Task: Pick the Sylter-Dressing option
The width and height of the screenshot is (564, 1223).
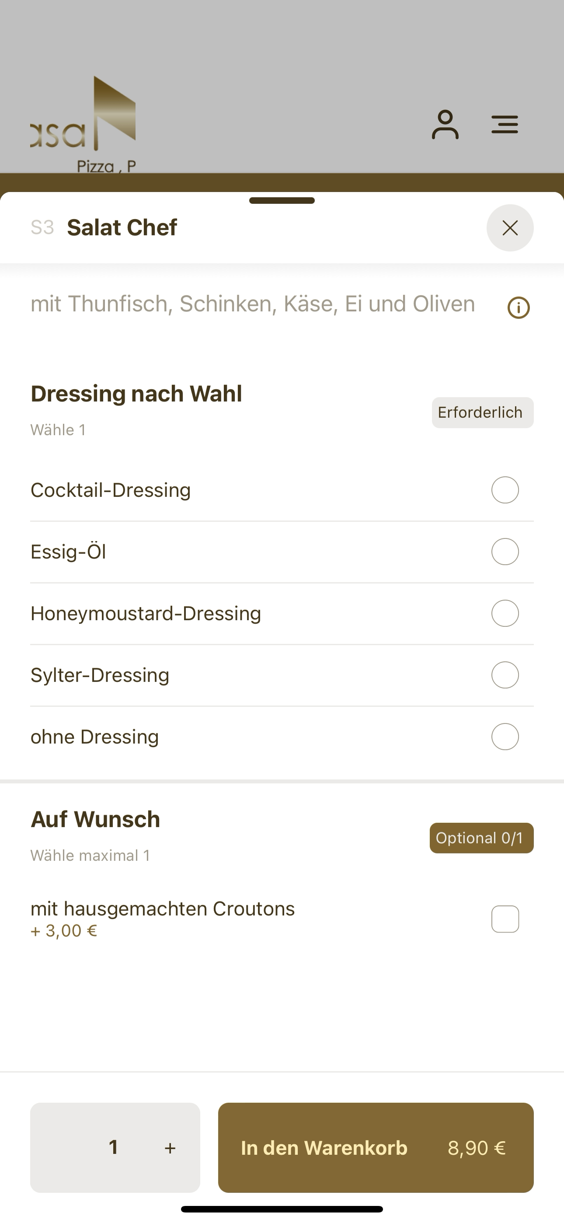Action: (x=282, y=675)
